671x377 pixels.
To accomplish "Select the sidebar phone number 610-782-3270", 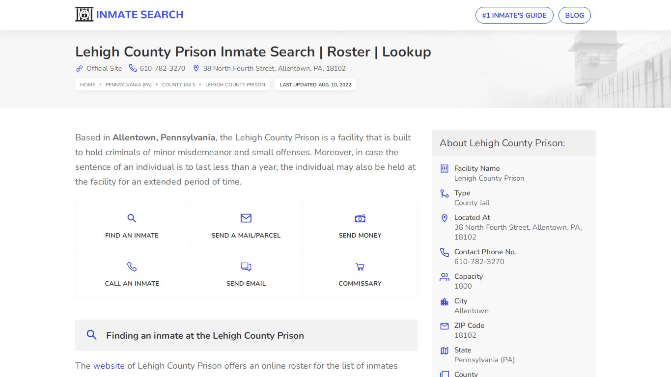I will point(479,262).
